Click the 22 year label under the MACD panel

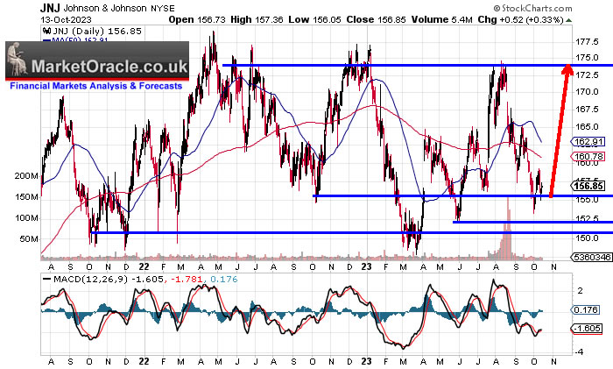(x=144, y=361)
